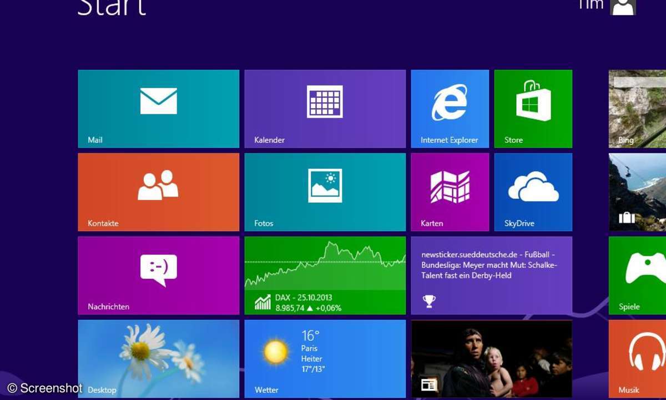Open Internet Explorer from the Start screen
The width and height of the screenshot is (666, 400).
click(x=450, y=109)
